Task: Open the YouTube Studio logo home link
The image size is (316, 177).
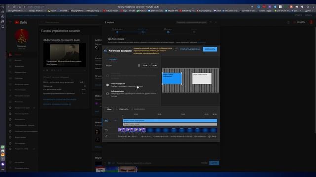Action: [21, 22]
